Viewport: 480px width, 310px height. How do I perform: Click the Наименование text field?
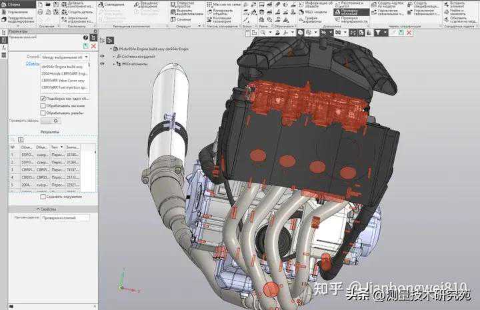click(x=64, y=218)
